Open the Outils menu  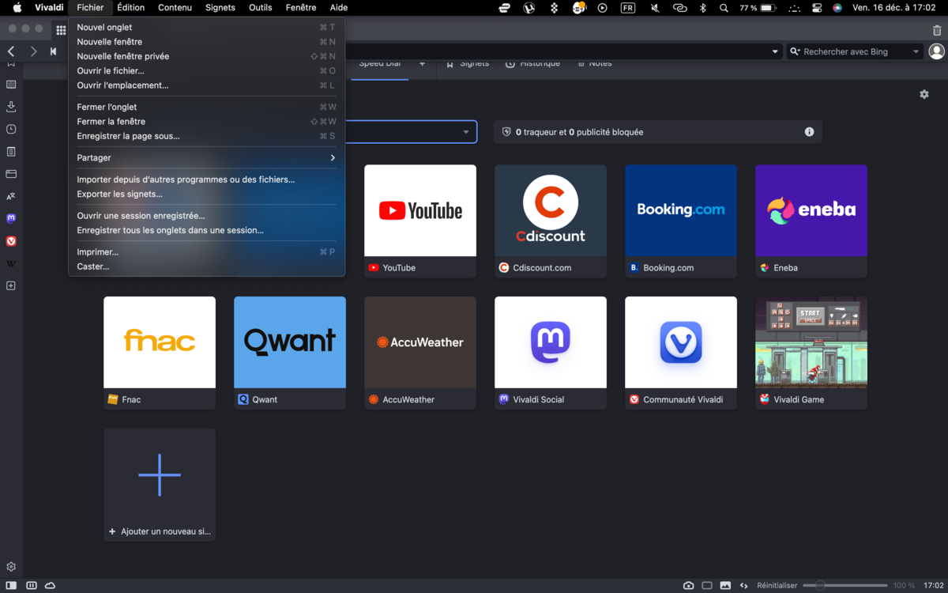pyautogui.click(x=261, y=8)
